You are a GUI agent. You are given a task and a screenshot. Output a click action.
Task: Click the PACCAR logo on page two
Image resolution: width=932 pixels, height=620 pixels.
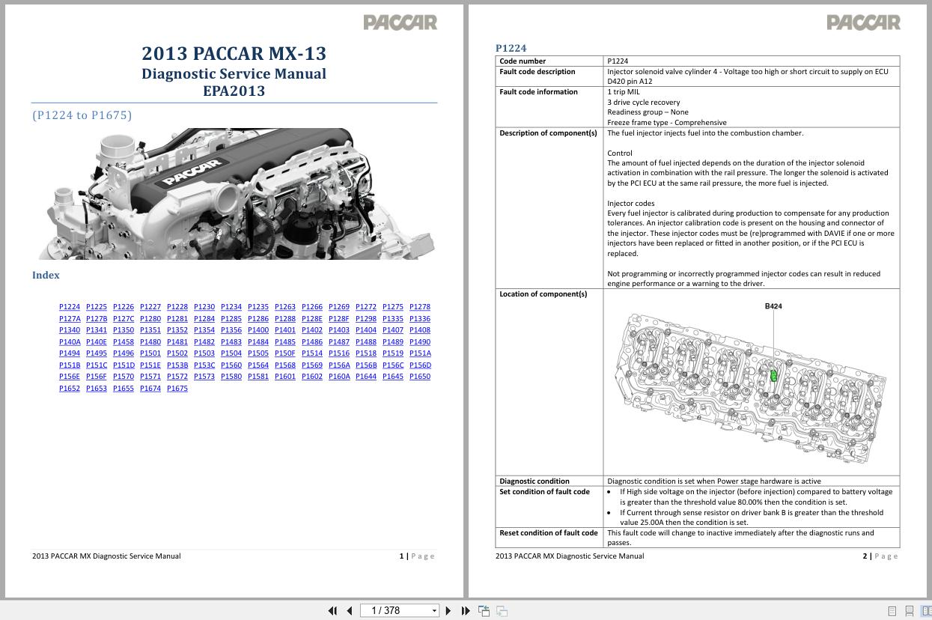(863, 22)
